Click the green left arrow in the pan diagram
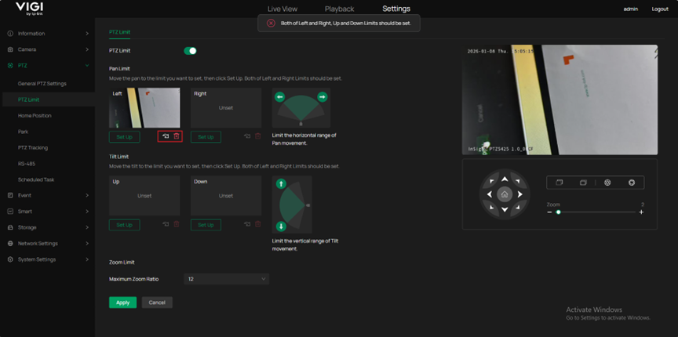The width and height of the screenshot is (678, 337). (x=280, y=97)
